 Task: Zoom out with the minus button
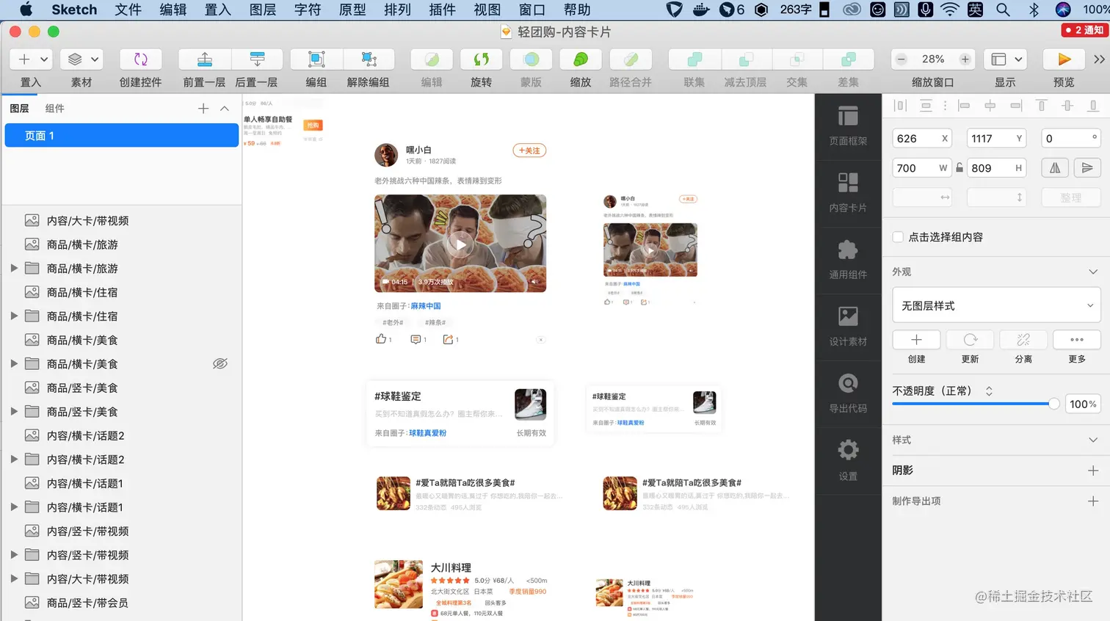[x=902, y=59]
